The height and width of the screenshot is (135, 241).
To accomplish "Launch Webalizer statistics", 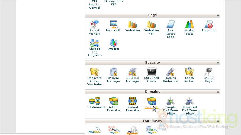I will [133, 25].
